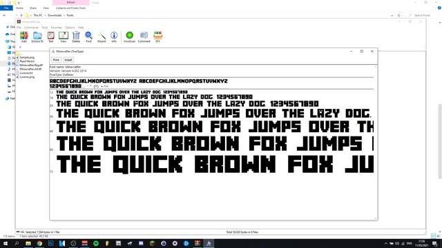Open Explorer ribbon help icon
This screenshot has width=442, height=248.
pyautogui.click(x=439, y=8)
